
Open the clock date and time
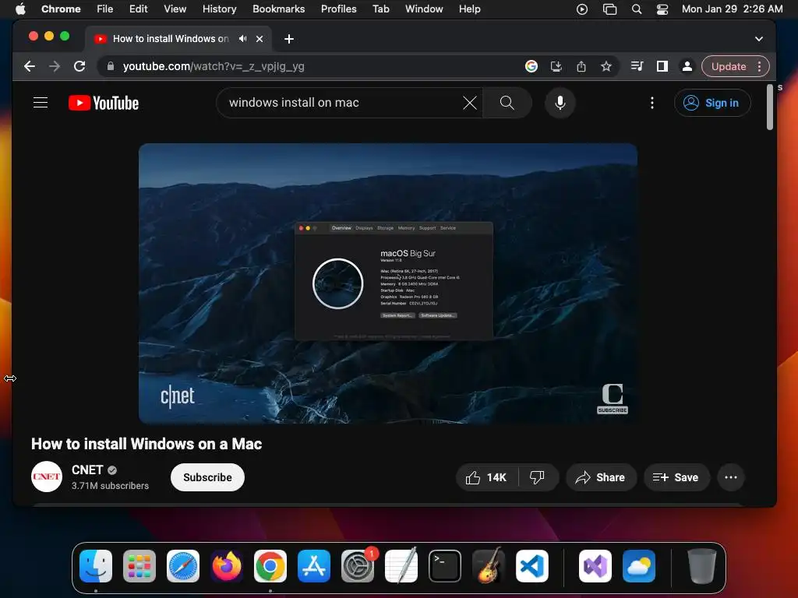732,9
